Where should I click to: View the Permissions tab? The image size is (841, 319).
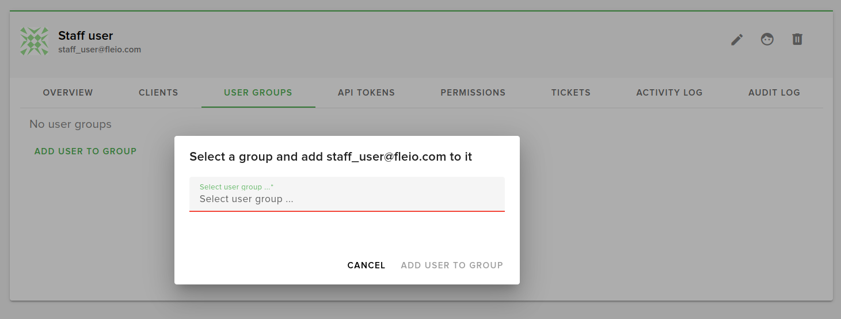(473, 93)
